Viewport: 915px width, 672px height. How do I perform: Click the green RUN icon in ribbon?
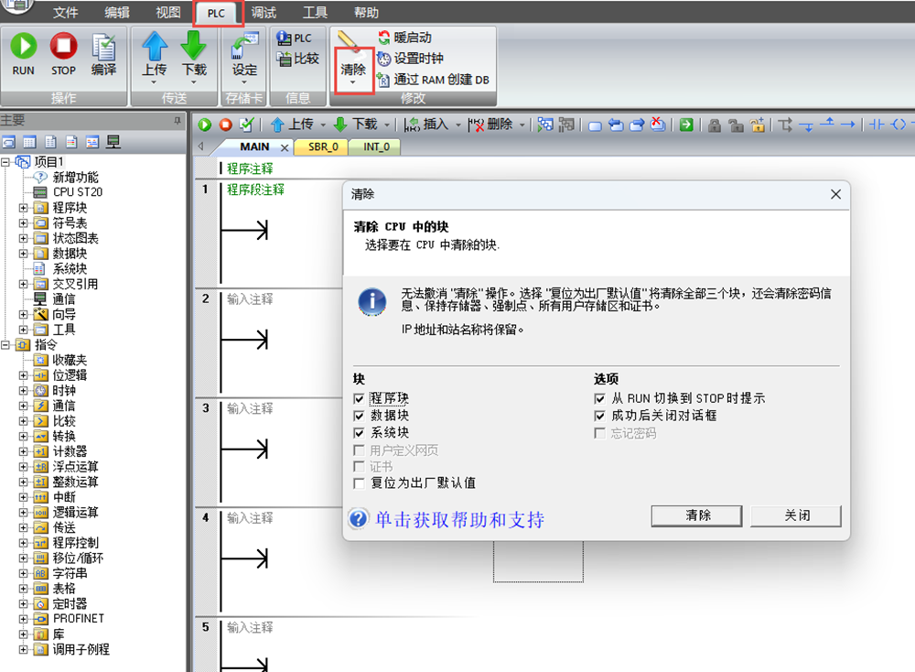(24, 47)
